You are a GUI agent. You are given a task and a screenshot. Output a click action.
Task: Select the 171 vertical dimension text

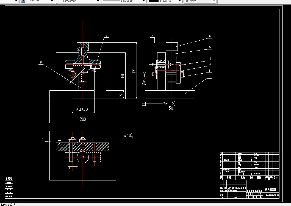[134, 71]
